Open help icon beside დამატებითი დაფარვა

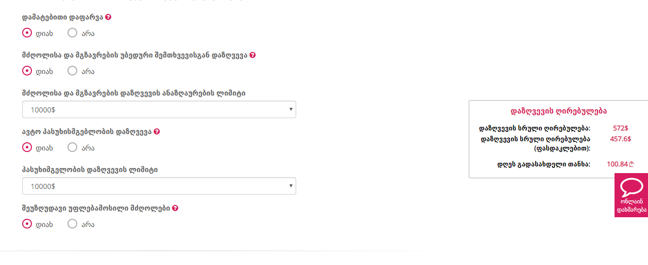point(108,17)
